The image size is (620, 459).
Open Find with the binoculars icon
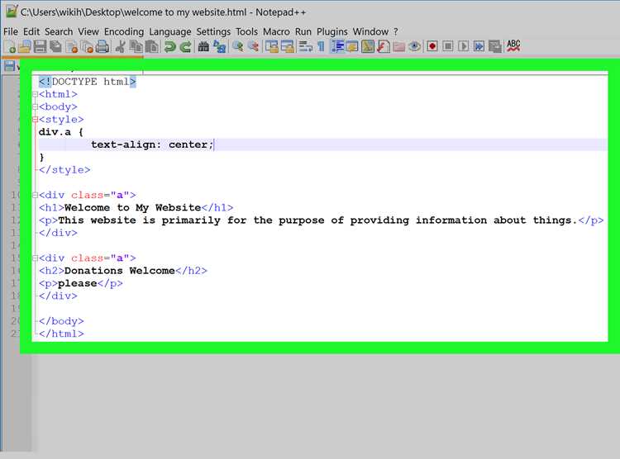(203, 46)
